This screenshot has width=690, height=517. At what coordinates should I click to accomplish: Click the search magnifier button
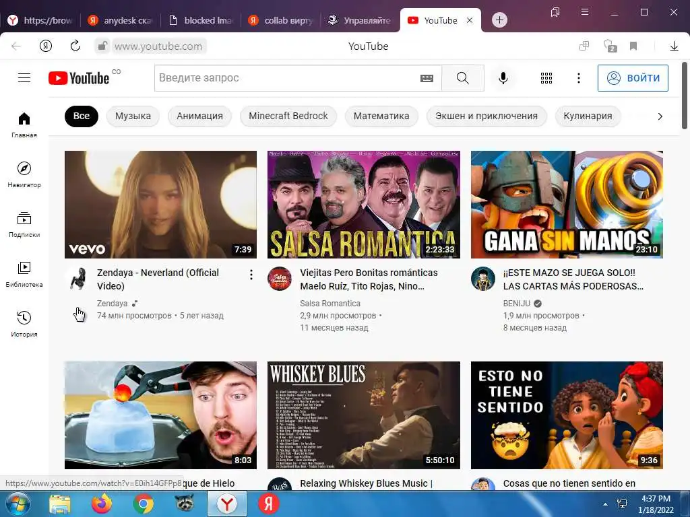(x=462, y=78)
